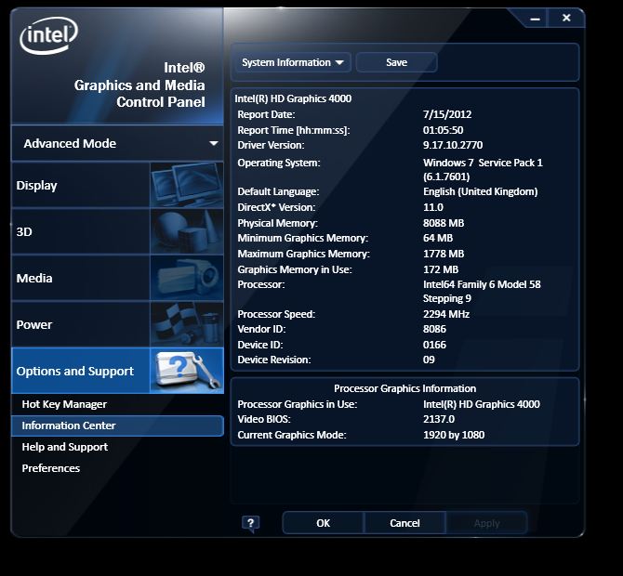Click the Driver Version label
This screenshot has width=623, height=576.
click(271, 145)
